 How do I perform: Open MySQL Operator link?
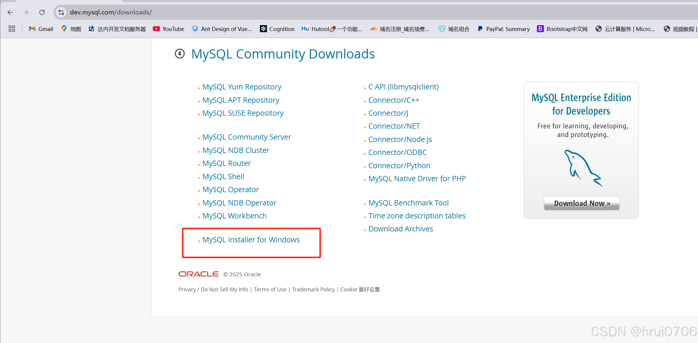click(x=231, y=190)
